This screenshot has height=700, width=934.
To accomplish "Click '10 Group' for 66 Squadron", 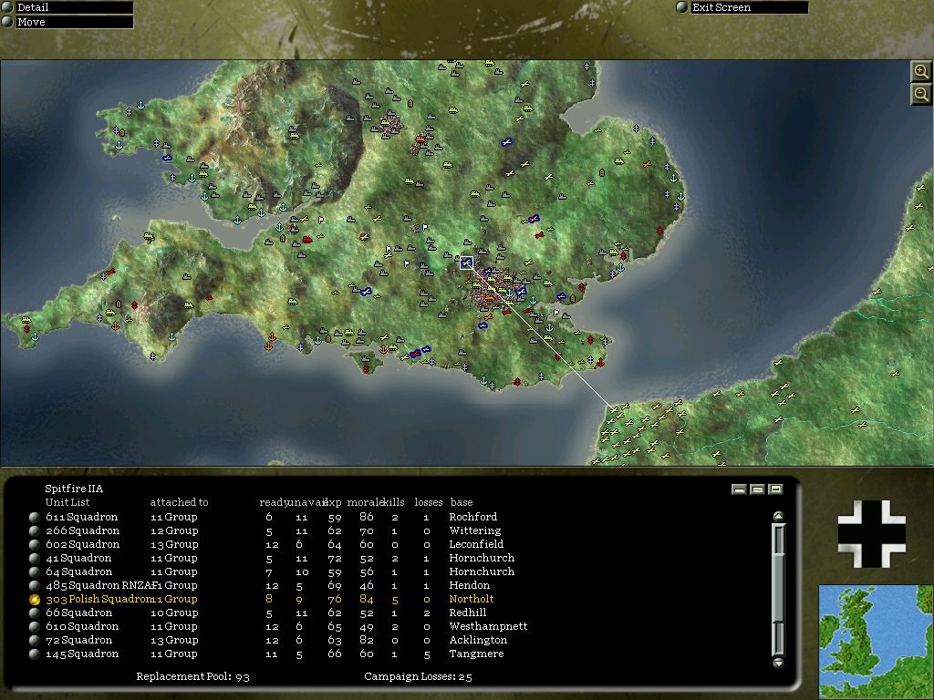I will point(174,612).
